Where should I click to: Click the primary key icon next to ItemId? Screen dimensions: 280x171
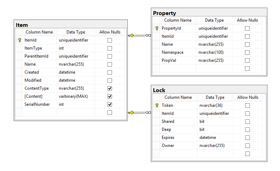pos(20,40)
